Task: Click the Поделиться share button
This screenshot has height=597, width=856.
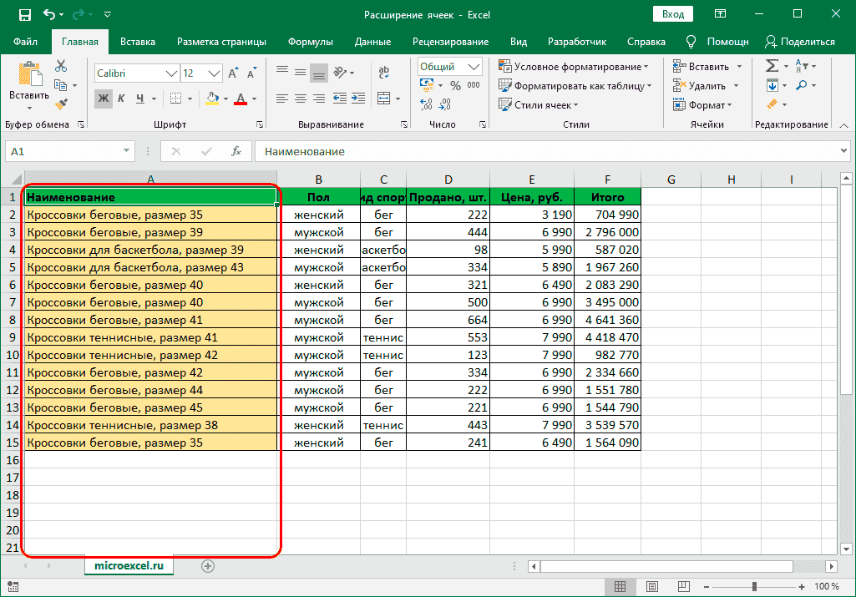Action: click(x=800, y=42)
